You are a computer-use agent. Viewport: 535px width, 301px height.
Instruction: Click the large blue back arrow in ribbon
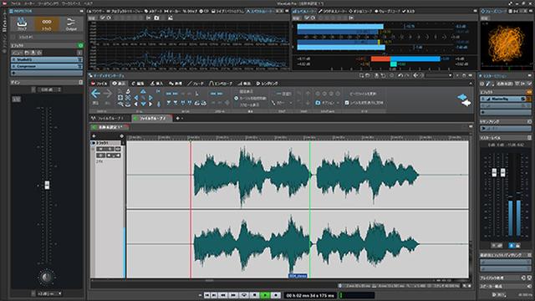[96, 94]
